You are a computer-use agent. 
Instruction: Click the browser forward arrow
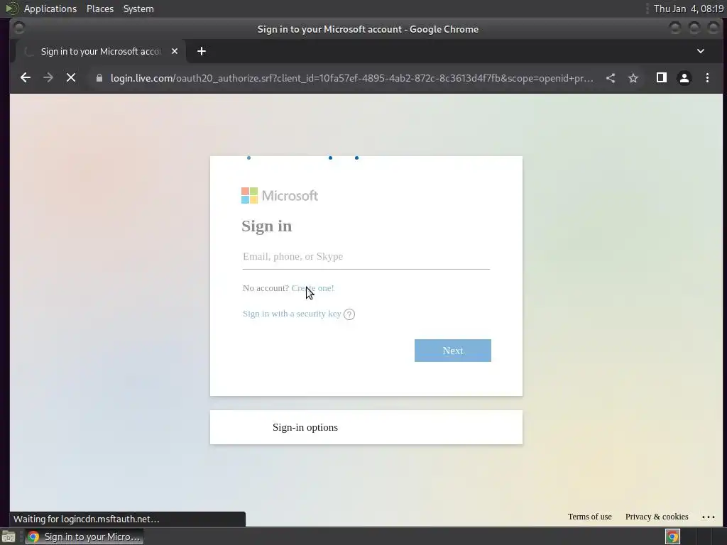coord(48,78)
